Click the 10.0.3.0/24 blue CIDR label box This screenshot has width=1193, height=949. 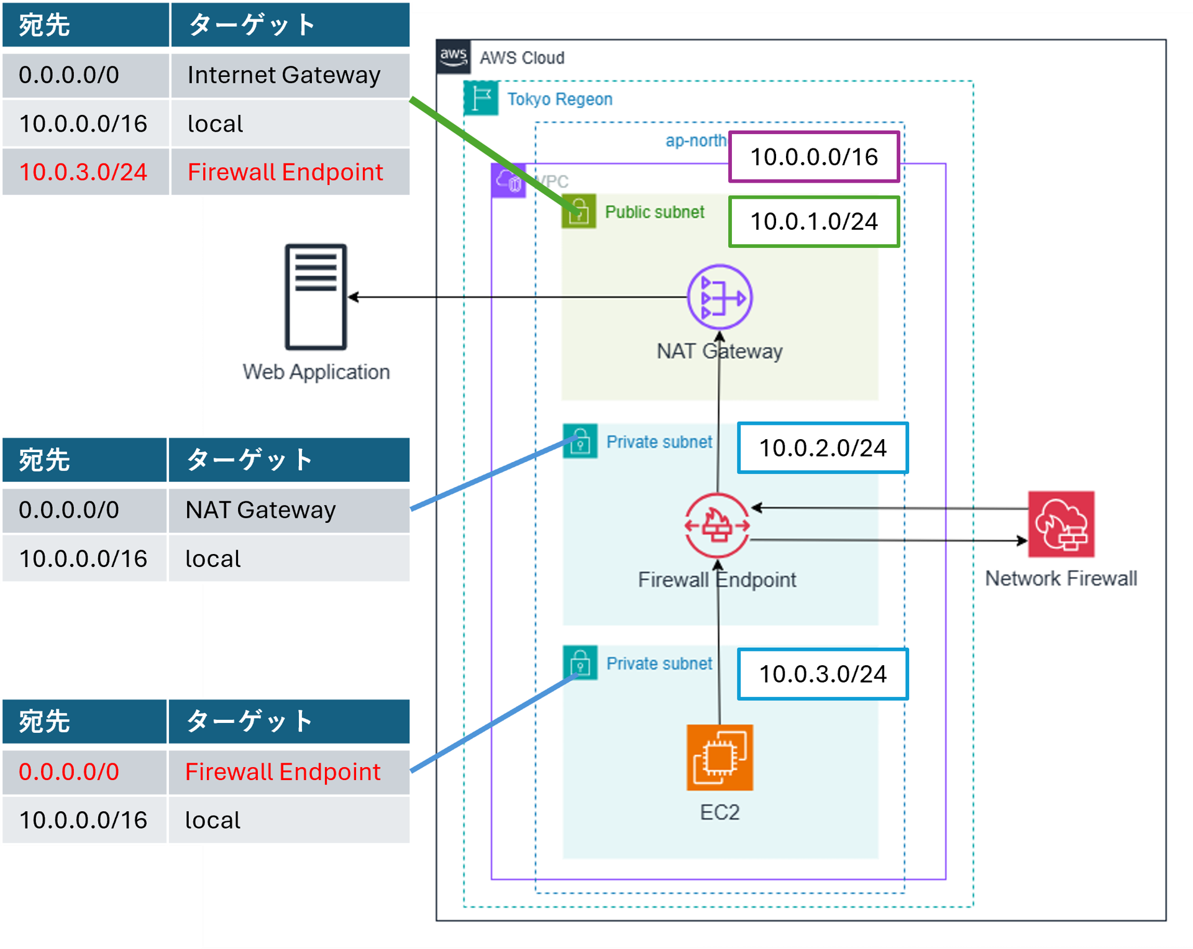tap(823, 674)
